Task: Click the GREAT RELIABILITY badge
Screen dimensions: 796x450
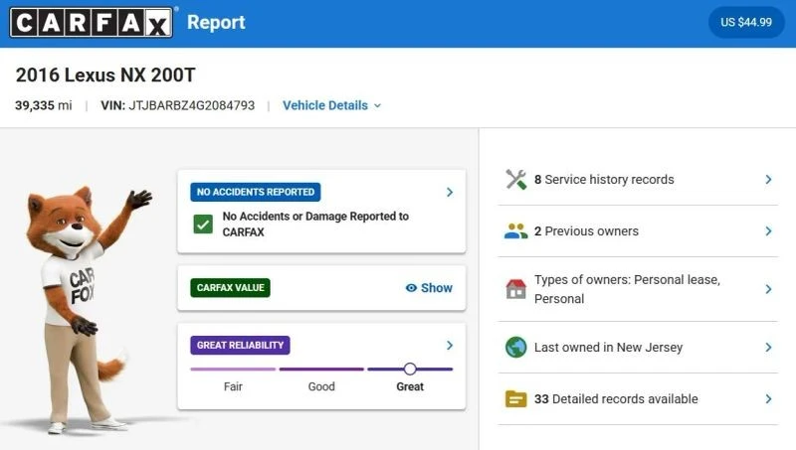Action: click(x=240, y=345)
